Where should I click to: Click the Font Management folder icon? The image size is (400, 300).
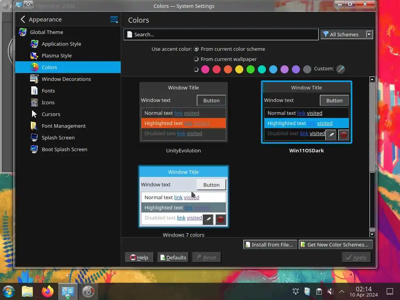point(34,126)
